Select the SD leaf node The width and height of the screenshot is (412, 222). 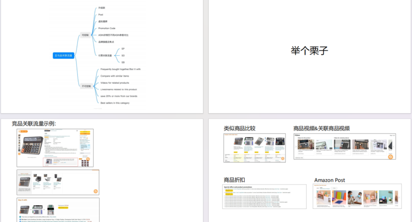click(123, 55)
